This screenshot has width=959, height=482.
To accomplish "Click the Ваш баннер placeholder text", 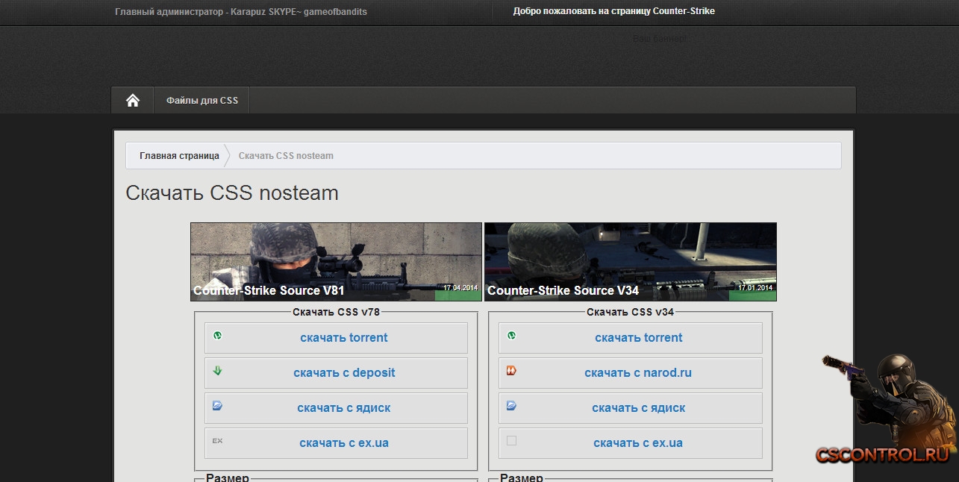I will (661, 38).
